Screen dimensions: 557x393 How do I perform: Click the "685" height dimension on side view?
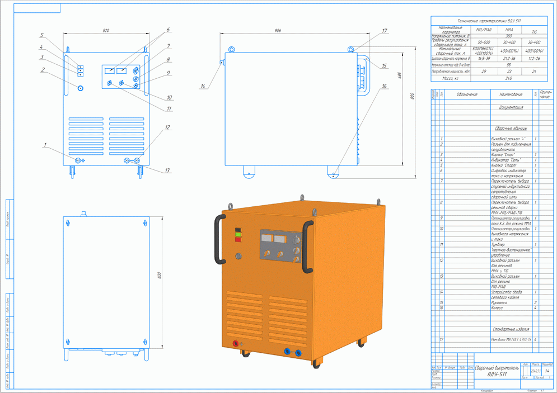click(399, 75)
